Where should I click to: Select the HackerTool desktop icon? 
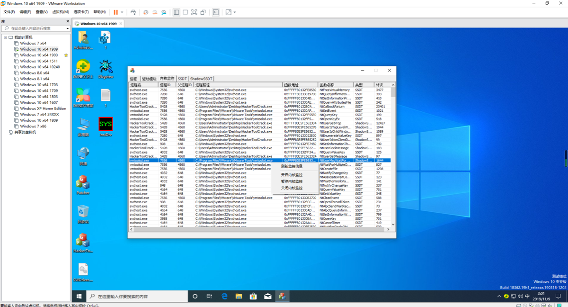pos(83,243)
